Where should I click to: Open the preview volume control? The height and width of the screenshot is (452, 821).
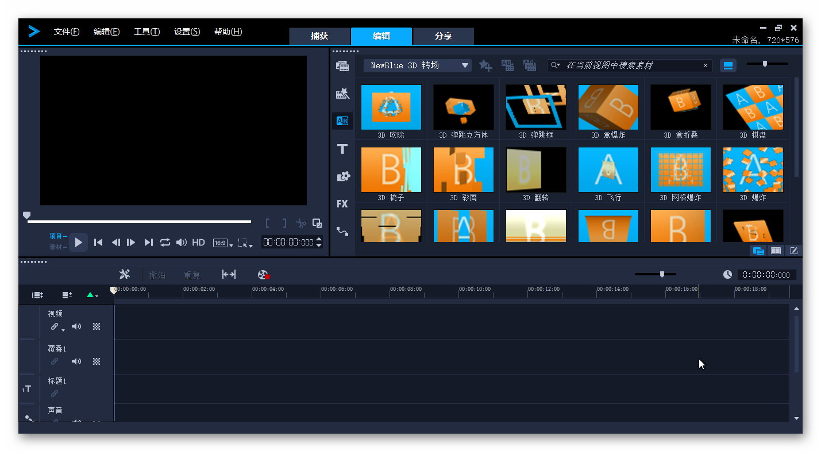pyautogui.click(x=182, y=243)
